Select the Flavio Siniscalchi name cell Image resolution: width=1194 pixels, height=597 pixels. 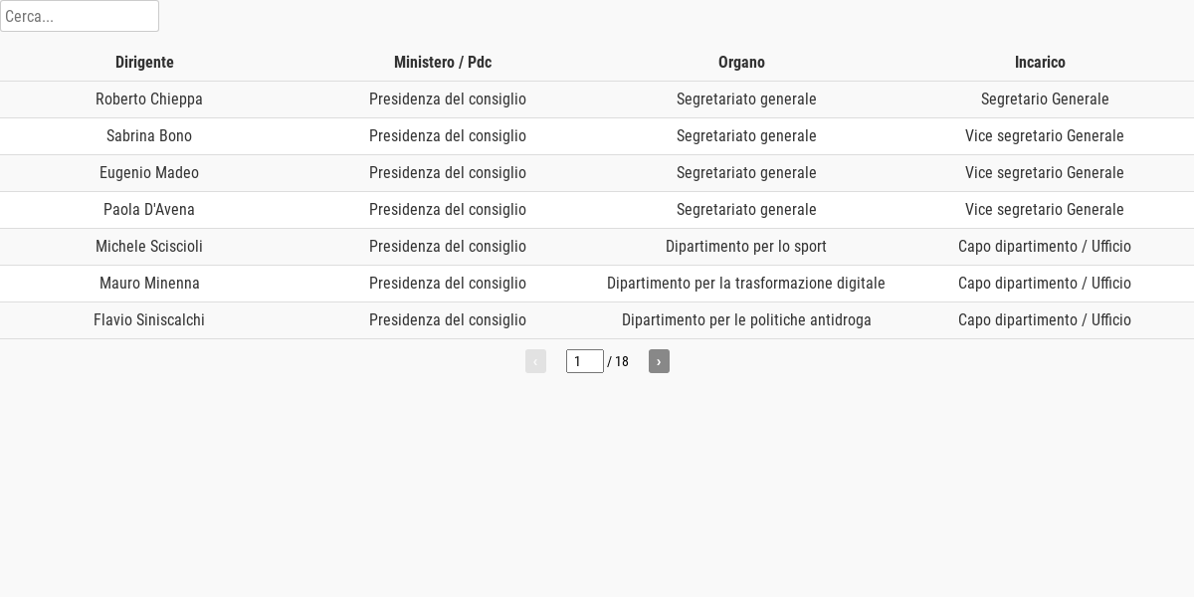[149, 320]
